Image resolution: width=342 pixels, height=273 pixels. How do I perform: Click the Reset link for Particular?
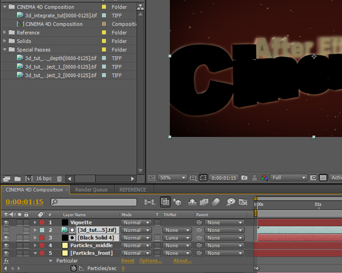coord(128,261)
